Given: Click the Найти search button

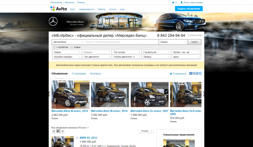Looking at the screenshot, I should (194, 42).
